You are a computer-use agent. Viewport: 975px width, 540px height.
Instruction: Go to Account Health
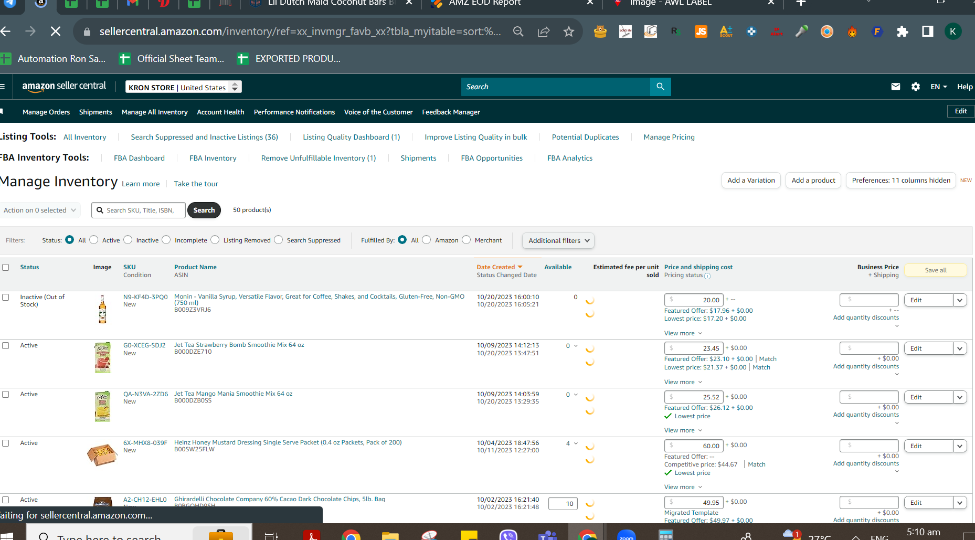pyautogui.click(x=220, y=112)
